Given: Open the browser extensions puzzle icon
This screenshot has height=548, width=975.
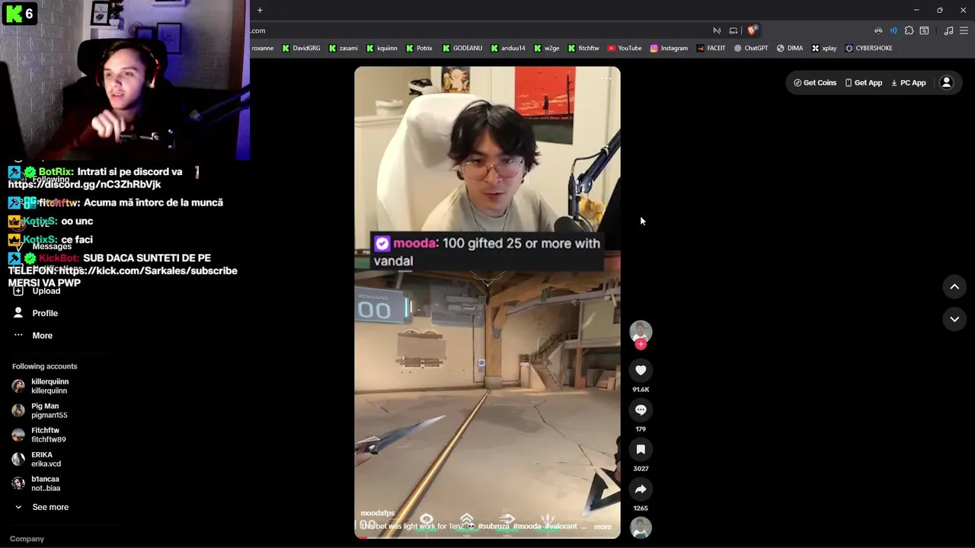Looking at the screenshot, I should (909, 30).
